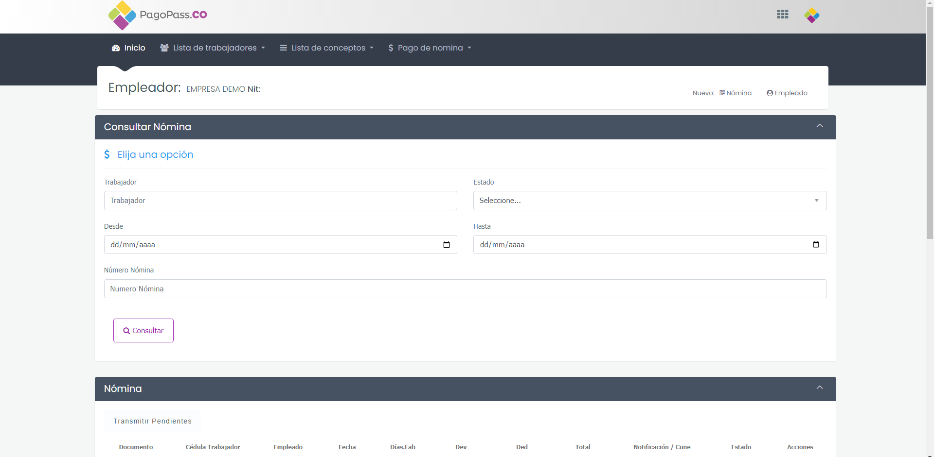Collapse the Nómina results panel
The image size is (934, 457).
click(819, 388)
